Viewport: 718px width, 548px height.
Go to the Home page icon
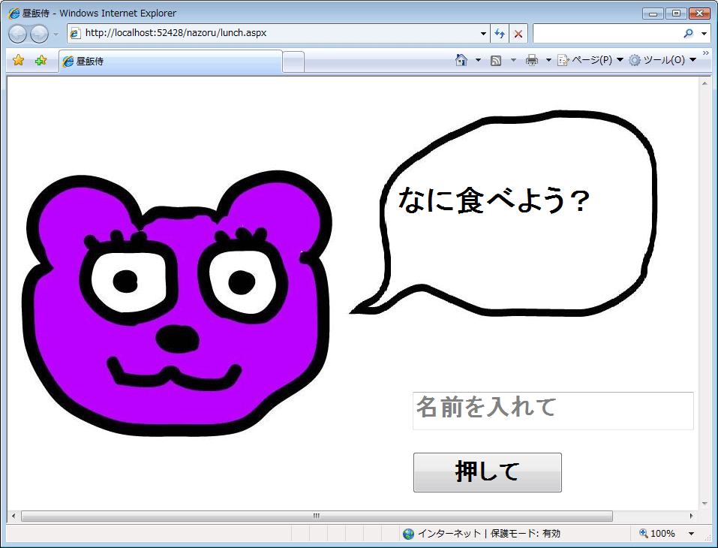(461, 59)
